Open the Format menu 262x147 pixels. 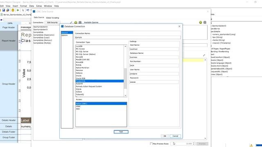[23, 6]
